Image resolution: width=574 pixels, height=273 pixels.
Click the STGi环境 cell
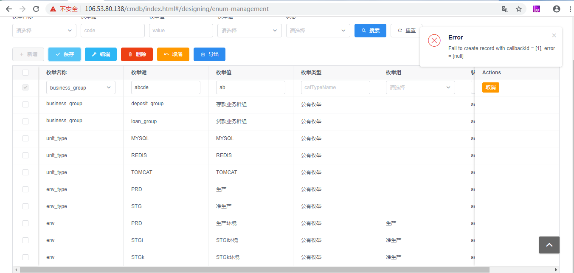[227, 240]
